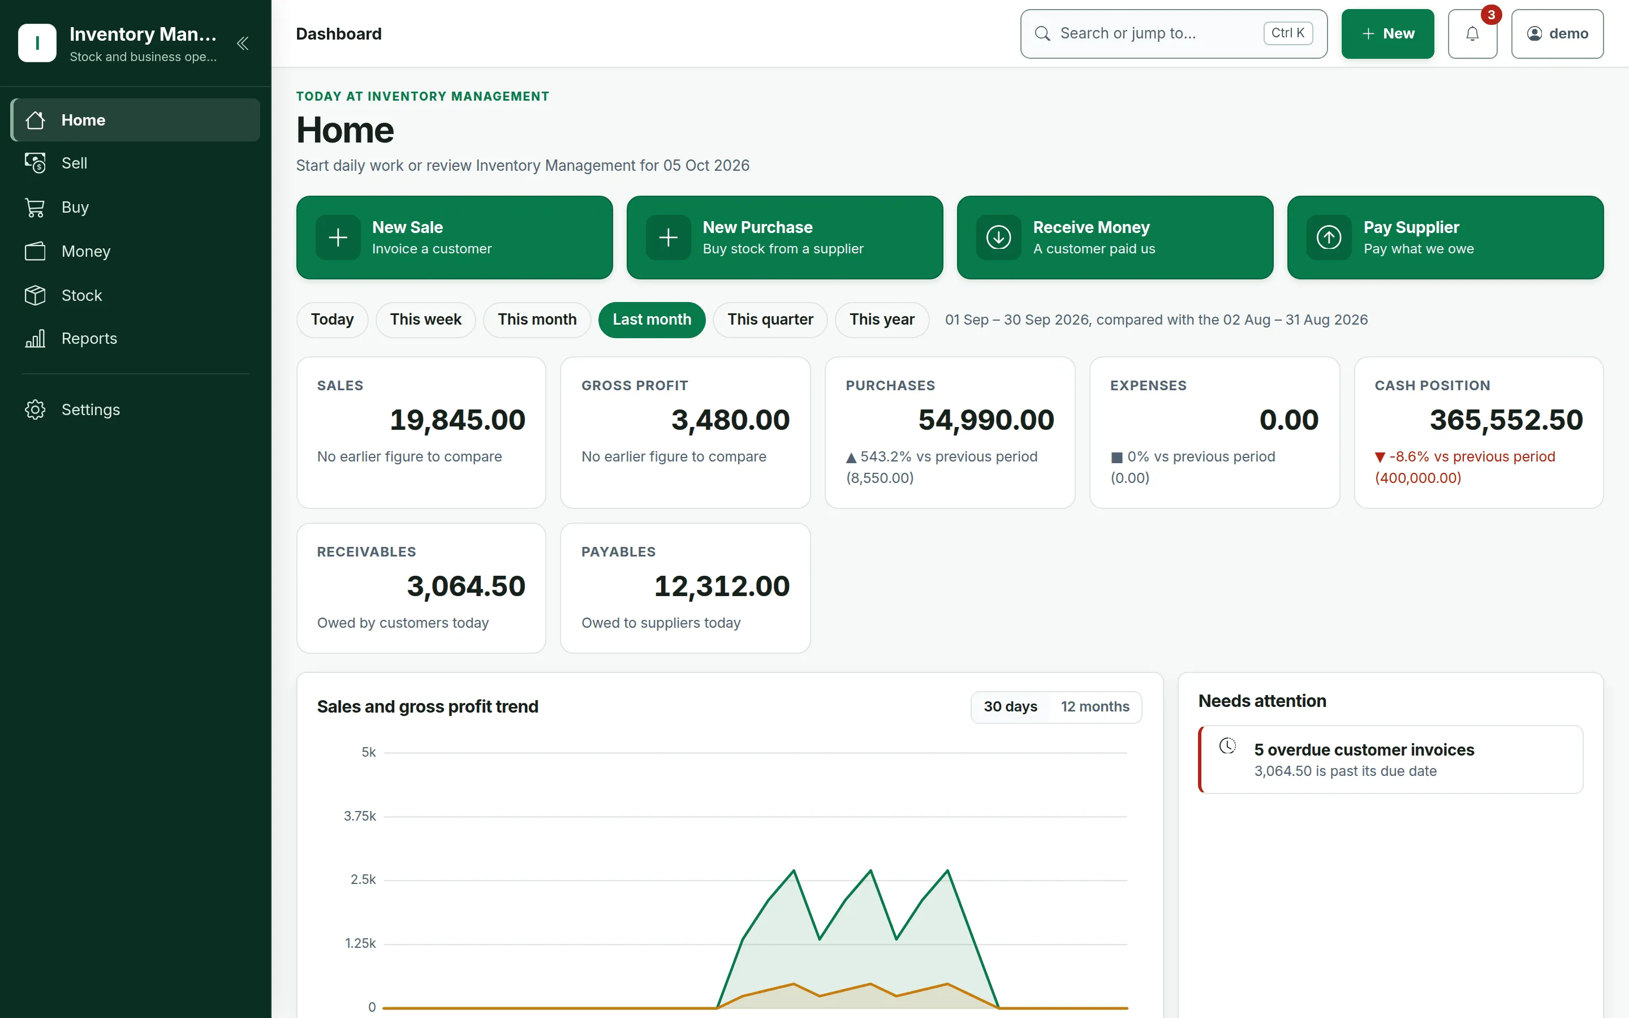Screen dimensions: 1629x1018
Task: Click New Sale invoice a customer title
Action: 407,227
